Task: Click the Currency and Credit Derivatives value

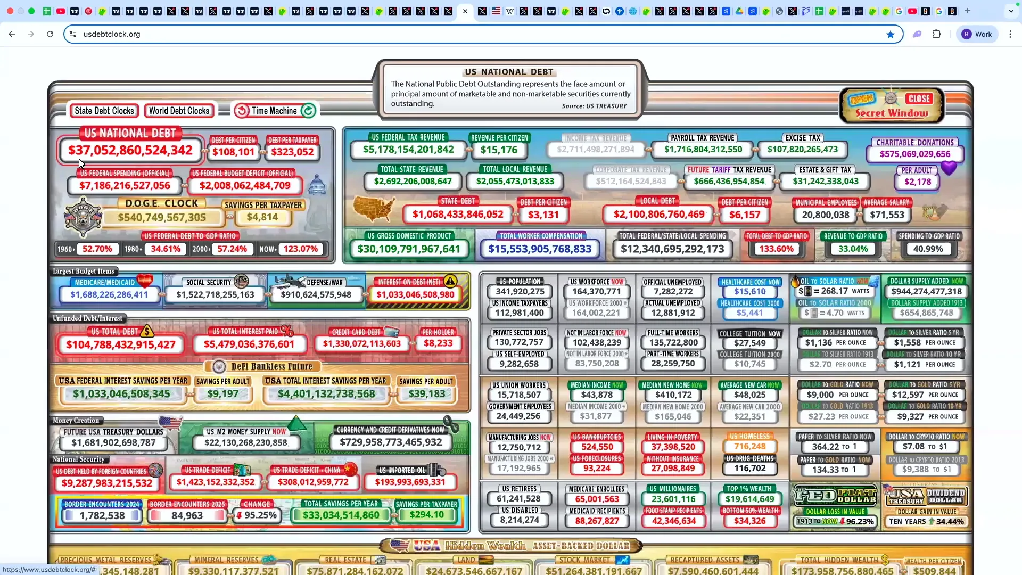Action: pyautogui.click(x=391, y=442)
